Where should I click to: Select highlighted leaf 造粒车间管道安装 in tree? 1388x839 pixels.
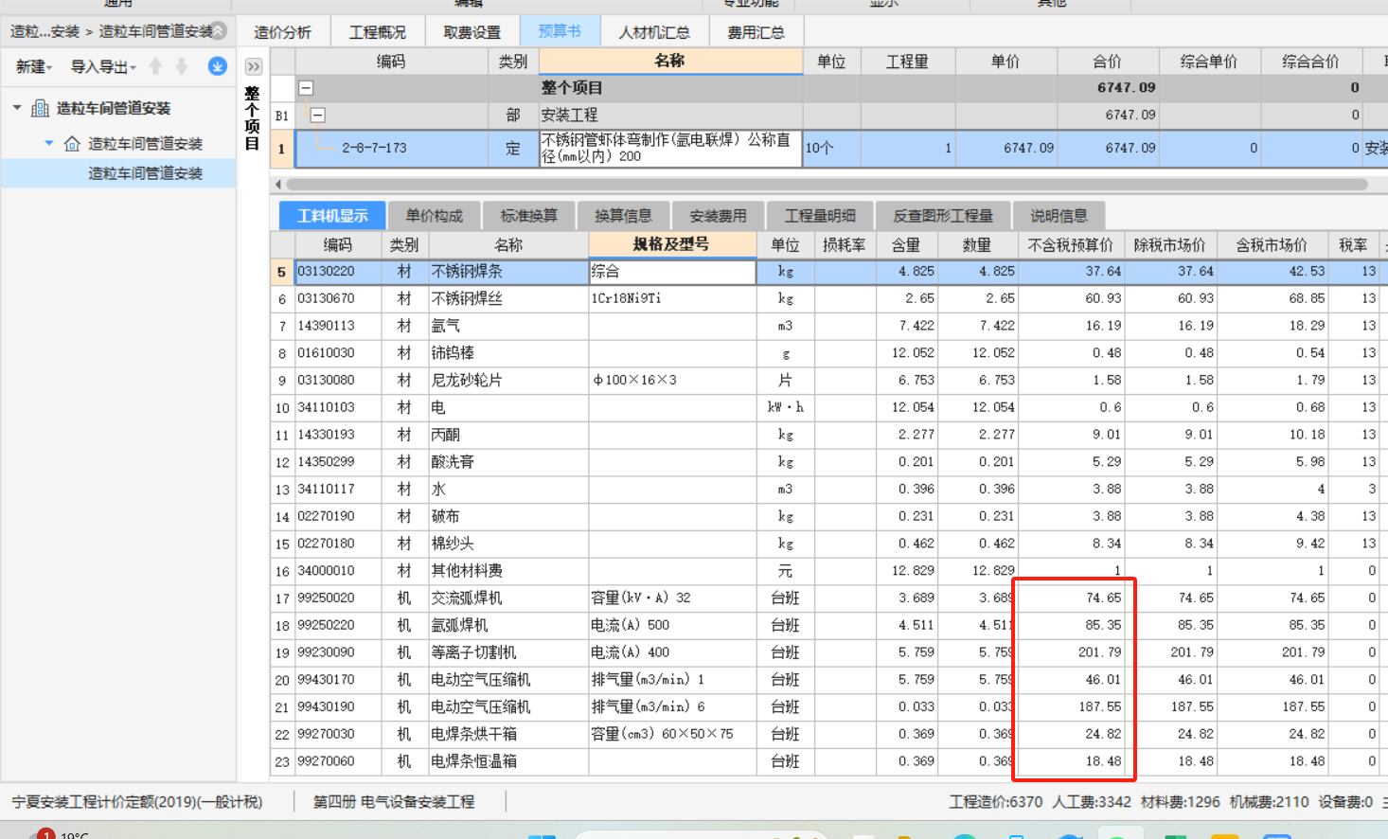pyautogui.click(x=145, y=173)
